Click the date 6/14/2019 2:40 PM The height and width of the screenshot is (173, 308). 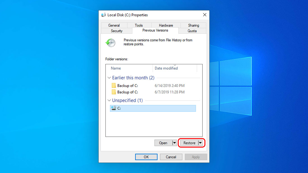pos(169,86)
